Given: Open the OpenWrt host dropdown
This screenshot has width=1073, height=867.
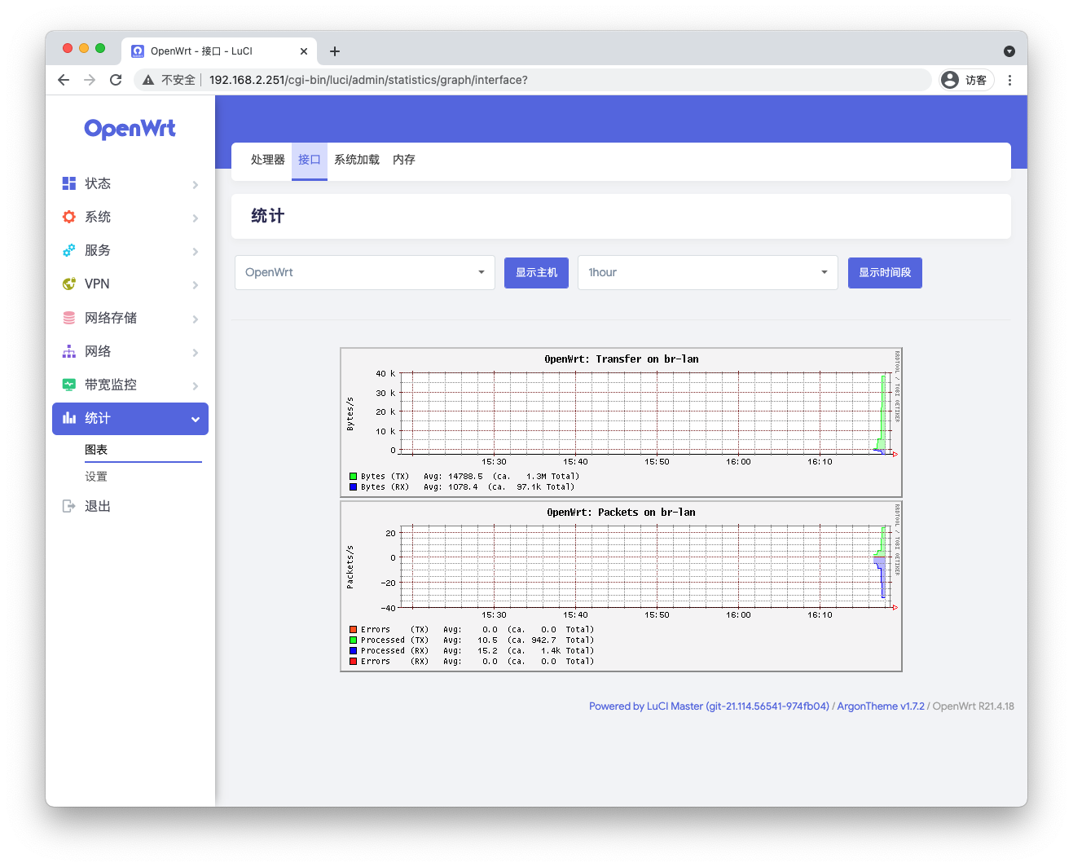Looking at the screenshot, I should tap(364, 272).
